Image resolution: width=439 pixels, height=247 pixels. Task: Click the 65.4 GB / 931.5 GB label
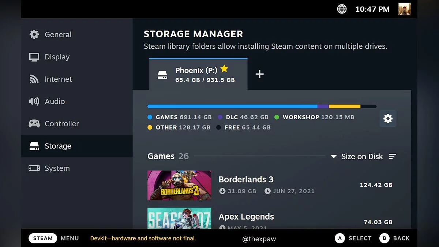205,80
